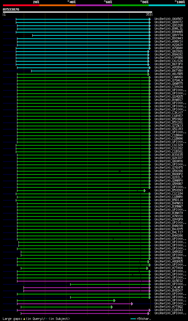The width and height of the screenshot is (188, 321).
Task: Select label UniRef100_B3S635
Action: click(x=169, y=155)
